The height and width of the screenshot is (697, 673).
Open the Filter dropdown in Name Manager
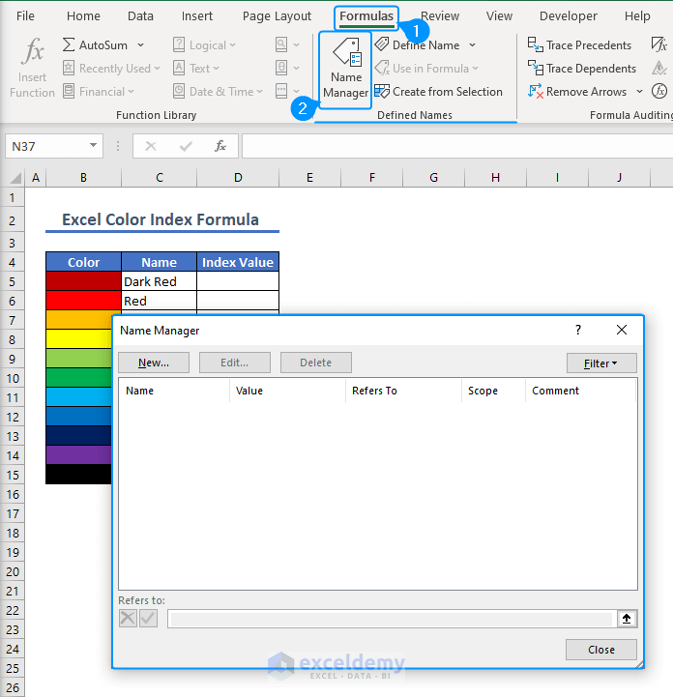pyautogui.click(x=601, y=363)
